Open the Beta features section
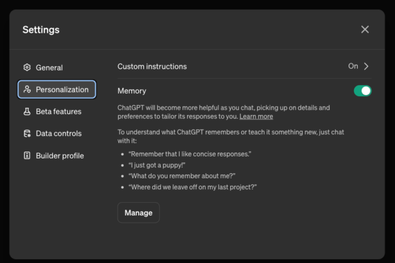395x263 pixels. click(58, 112)
